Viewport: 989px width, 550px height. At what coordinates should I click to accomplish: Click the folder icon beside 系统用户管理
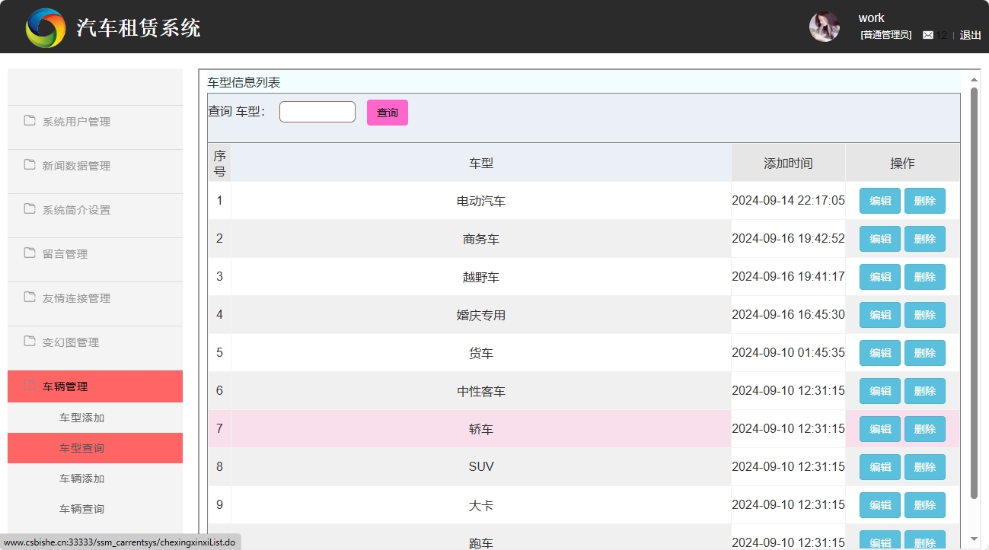[30, 121]
